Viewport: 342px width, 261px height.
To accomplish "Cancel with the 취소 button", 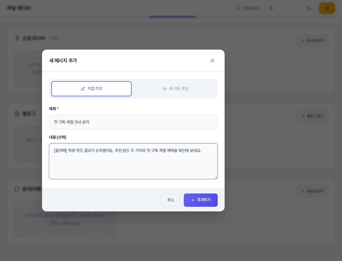I will coord(170,200).
